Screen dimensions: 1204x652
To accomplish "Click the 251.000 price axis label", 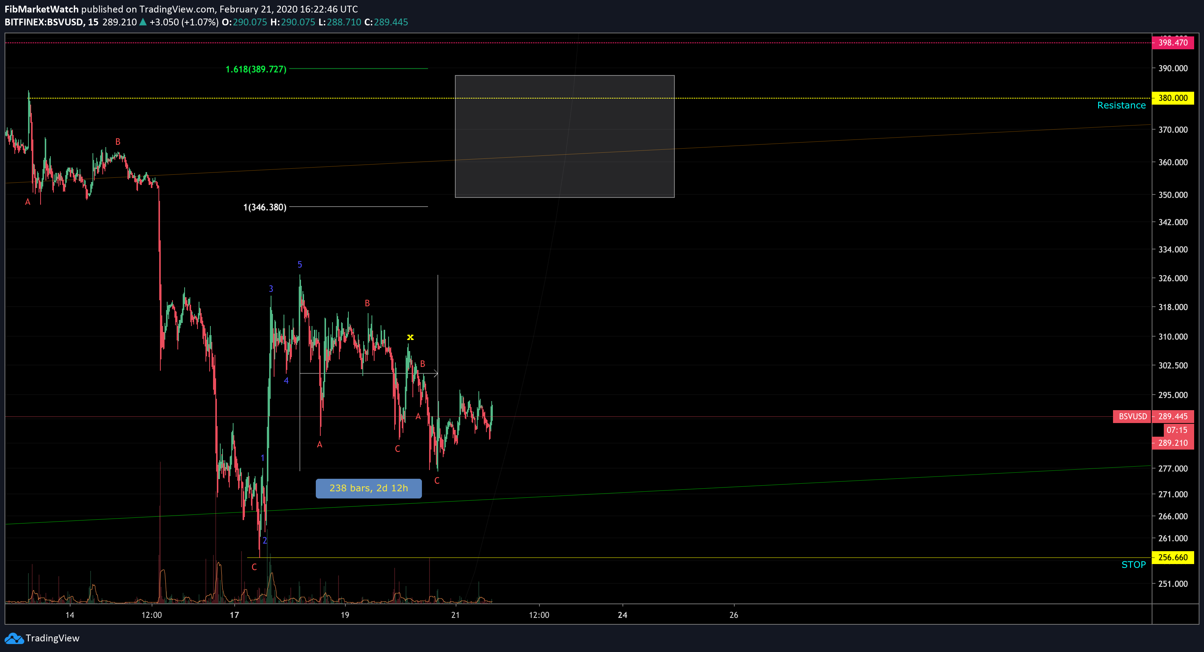I will (x=1173, y=583).
